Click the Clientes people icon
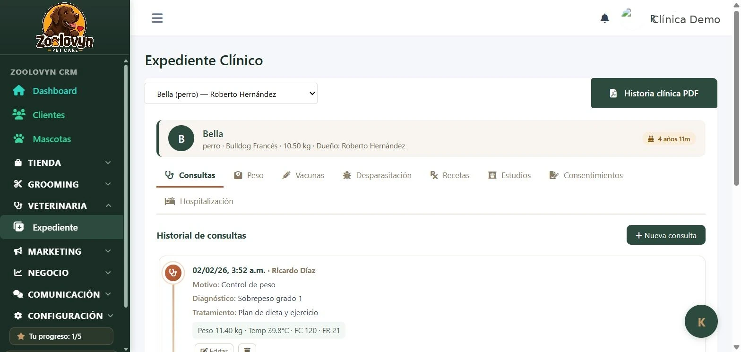741x352 pixels. pos(19,115)
